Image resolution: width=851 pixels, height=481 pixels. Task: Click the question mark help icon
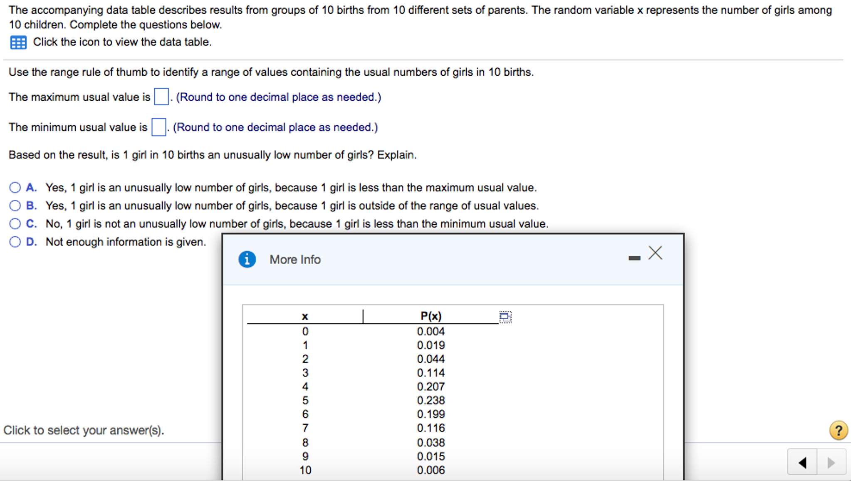pos(839,430)
